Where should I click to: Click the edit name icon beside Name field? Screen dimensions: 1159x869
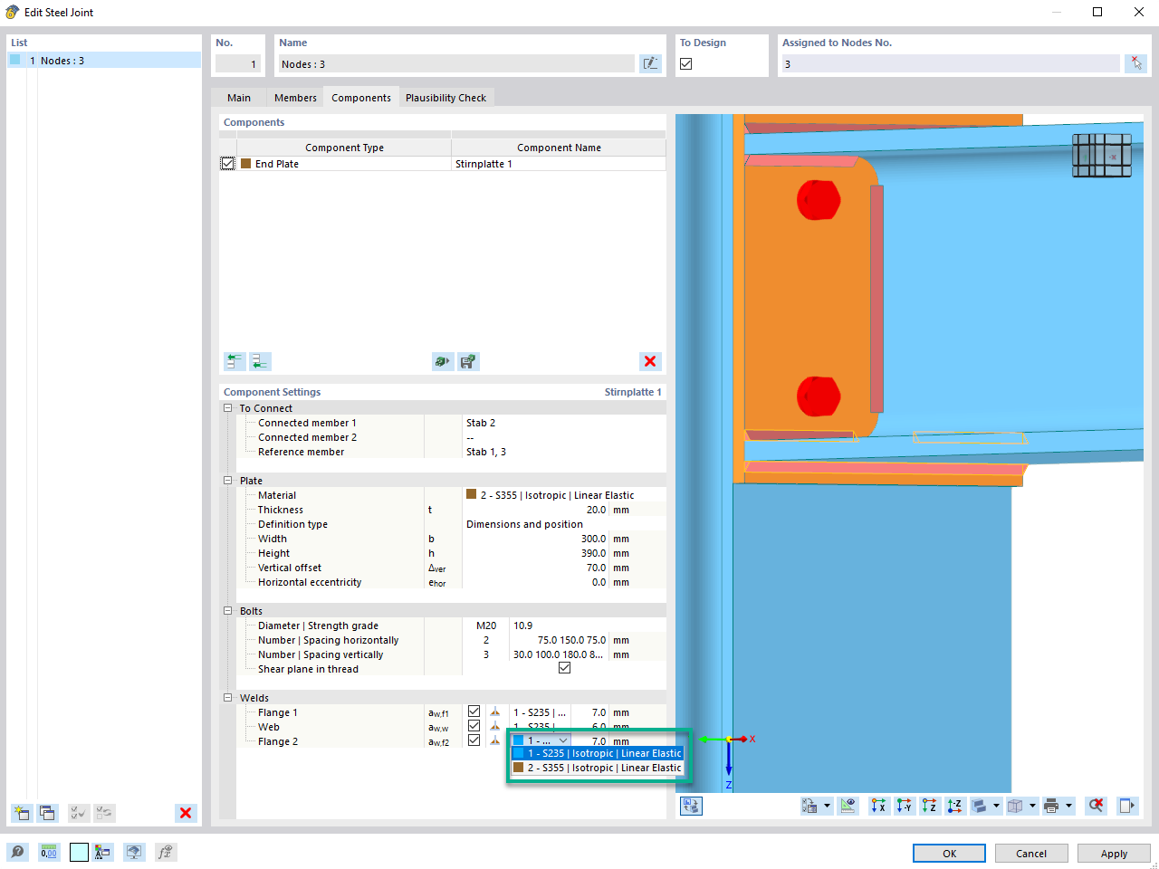650,63
